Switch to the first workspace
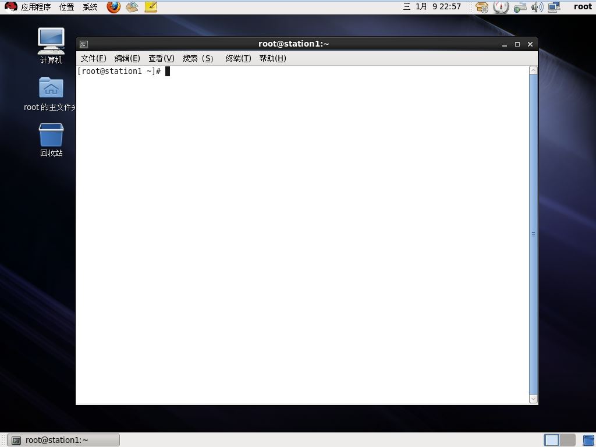 click(x=552, y=440)
